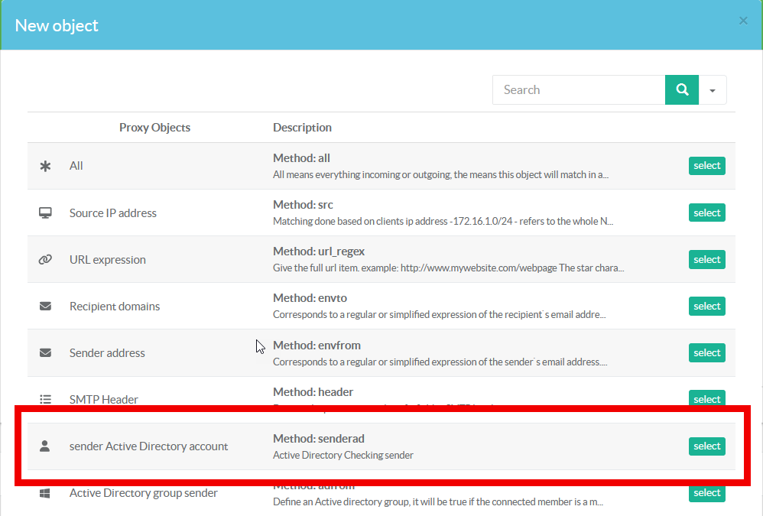Type in the Search input field
763x516 pixels.
[x=579, y=90]
